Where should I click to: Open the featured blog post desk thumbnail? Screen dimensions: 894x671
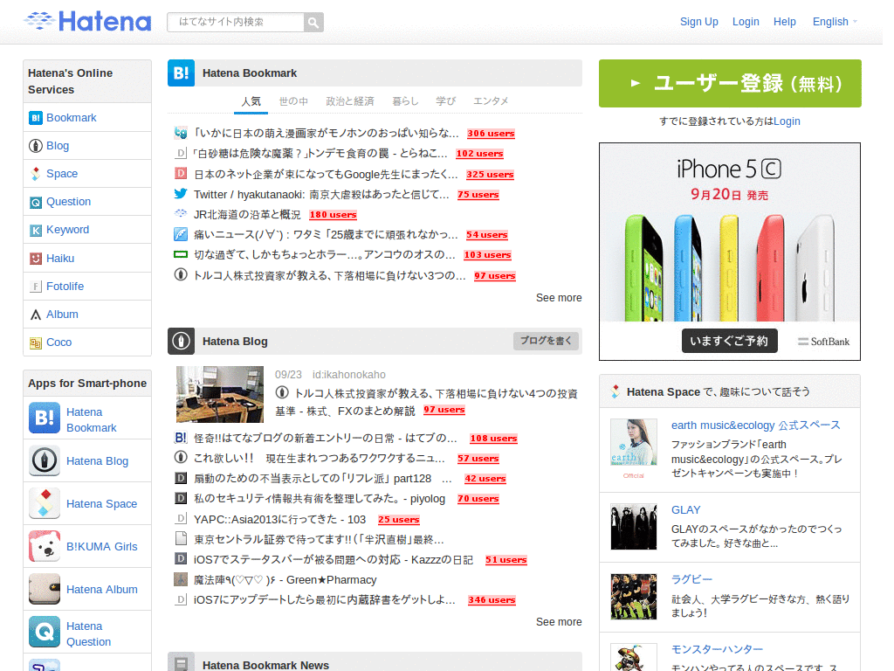click(x=219, y=394)
